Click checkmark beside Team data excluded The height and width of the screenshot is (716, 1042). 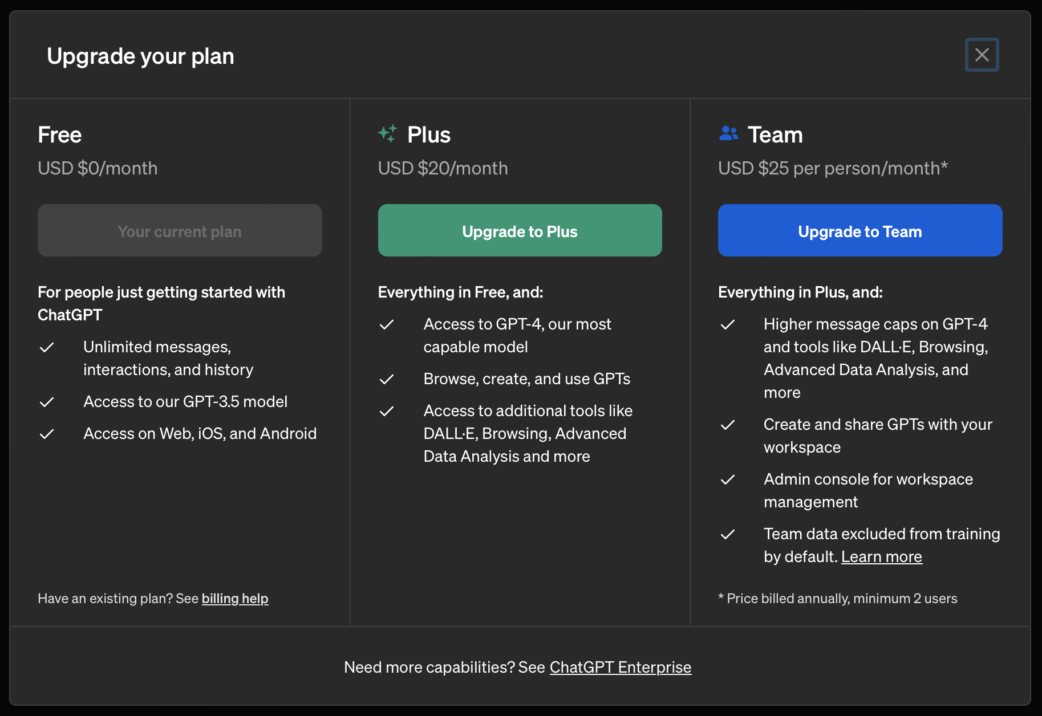tap(727, 534)
